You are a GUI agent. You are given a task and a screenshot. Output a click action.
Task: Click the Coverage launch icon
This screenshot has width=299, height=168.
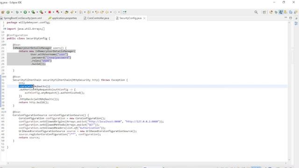[33, 12]
